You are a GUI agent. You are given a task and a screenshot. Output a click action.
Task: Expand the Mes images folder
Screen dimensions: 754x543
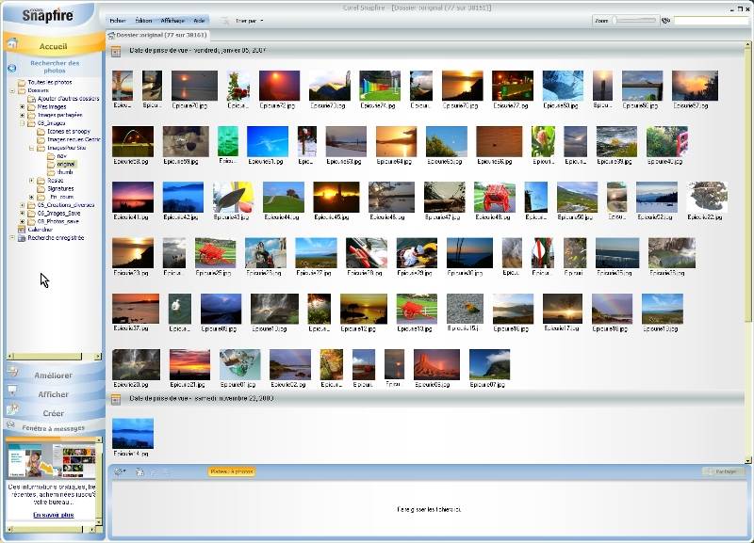tap(22, 106)
